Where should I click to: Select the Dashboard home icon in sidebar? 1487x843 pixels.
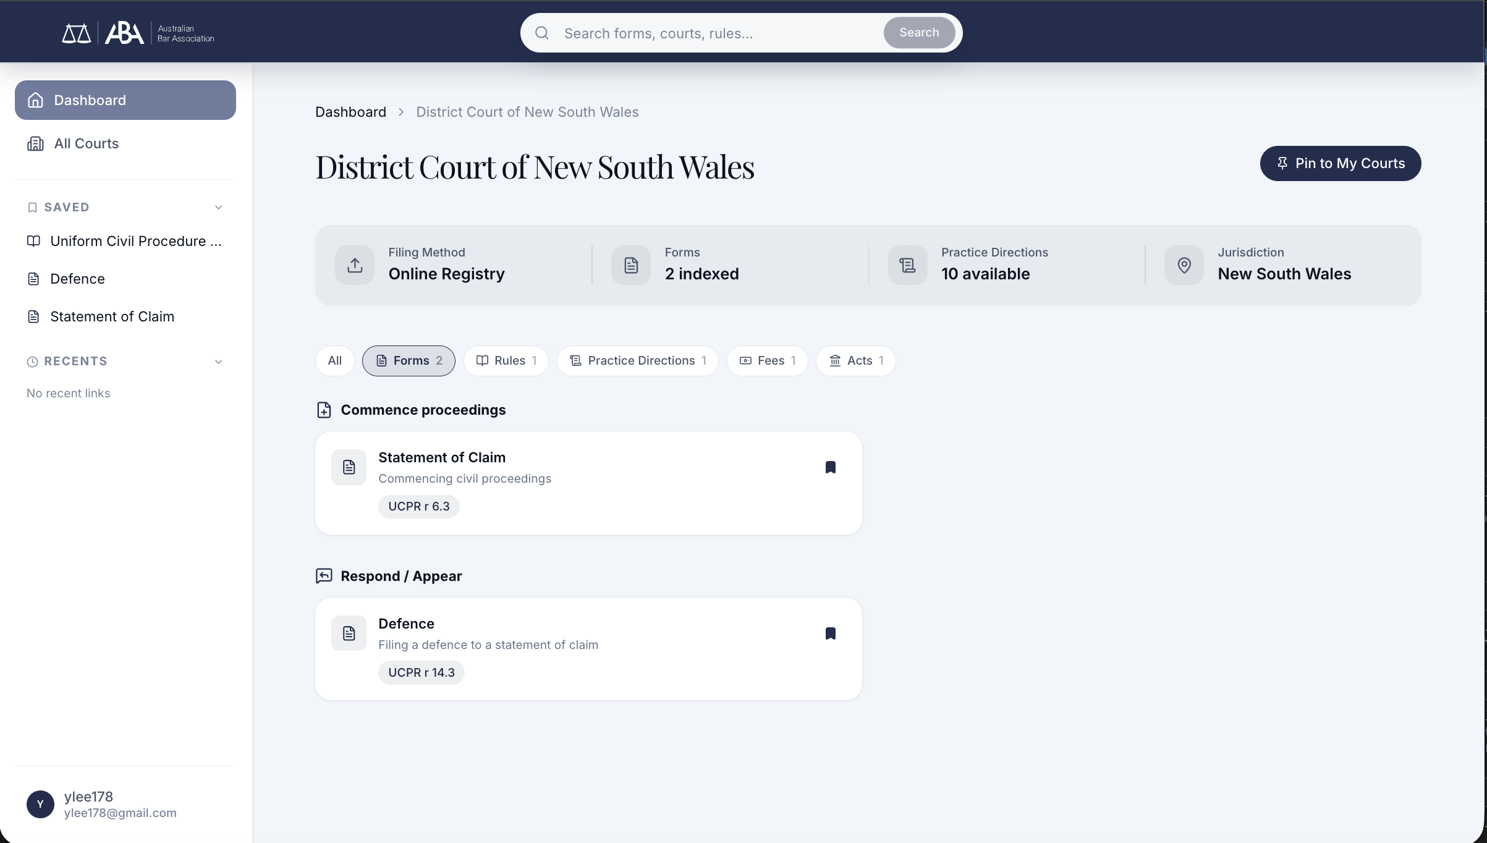click(x=35, y=100)
